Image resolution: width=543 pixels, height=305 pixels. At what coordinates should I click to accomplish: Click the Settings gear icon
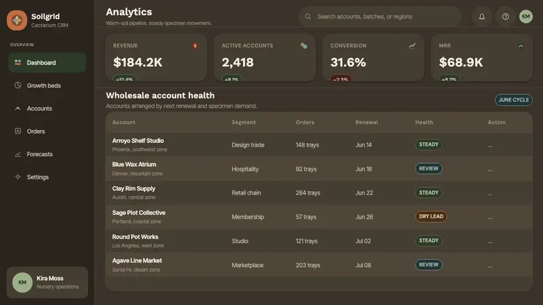pos(18,177)
